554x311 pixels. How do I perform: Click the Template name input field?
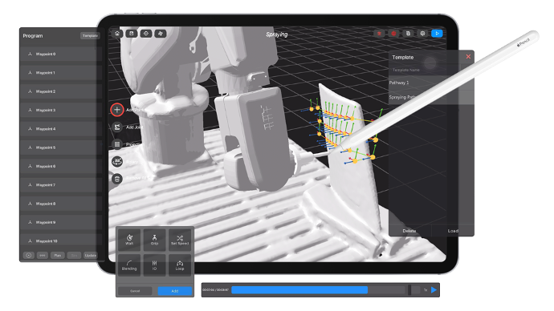coord(424,70)
